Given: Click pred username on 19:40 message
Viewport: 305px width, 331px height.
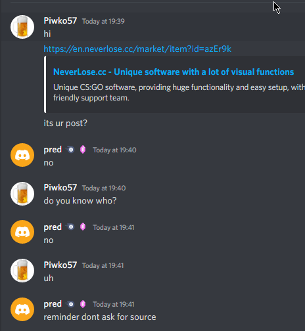Looking at the screenshot, I should point(53,150).
